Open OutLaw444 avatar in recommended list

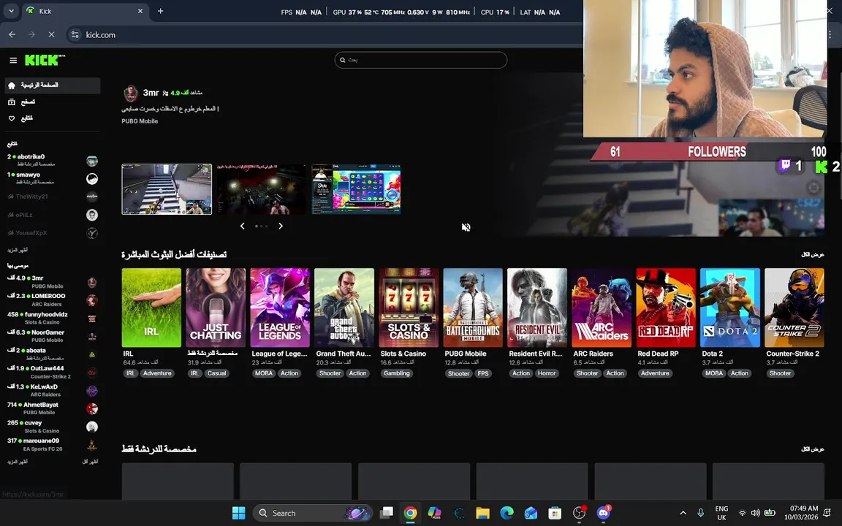[x=92, y=373]
